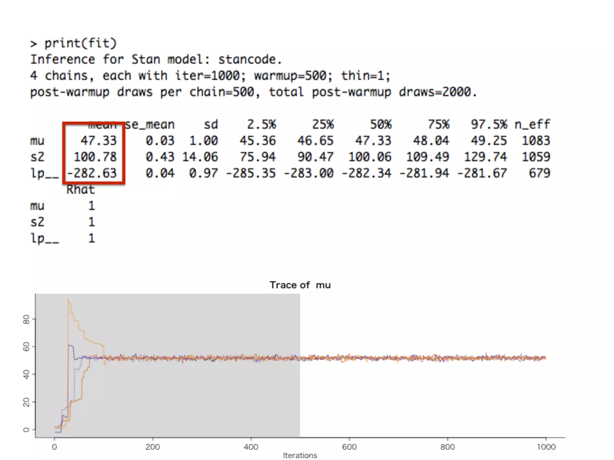The height and width of the screenshot is (460, 614).
Task: Click the Trace of mu plot title
Action: 300,285
